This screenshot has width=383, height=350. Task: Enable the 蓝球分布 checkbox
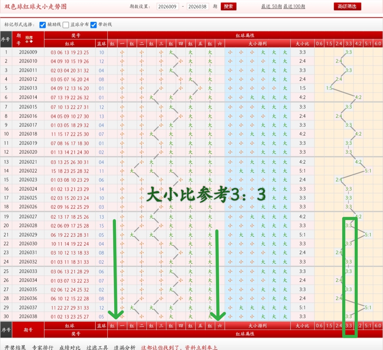(x=65, y=25)
